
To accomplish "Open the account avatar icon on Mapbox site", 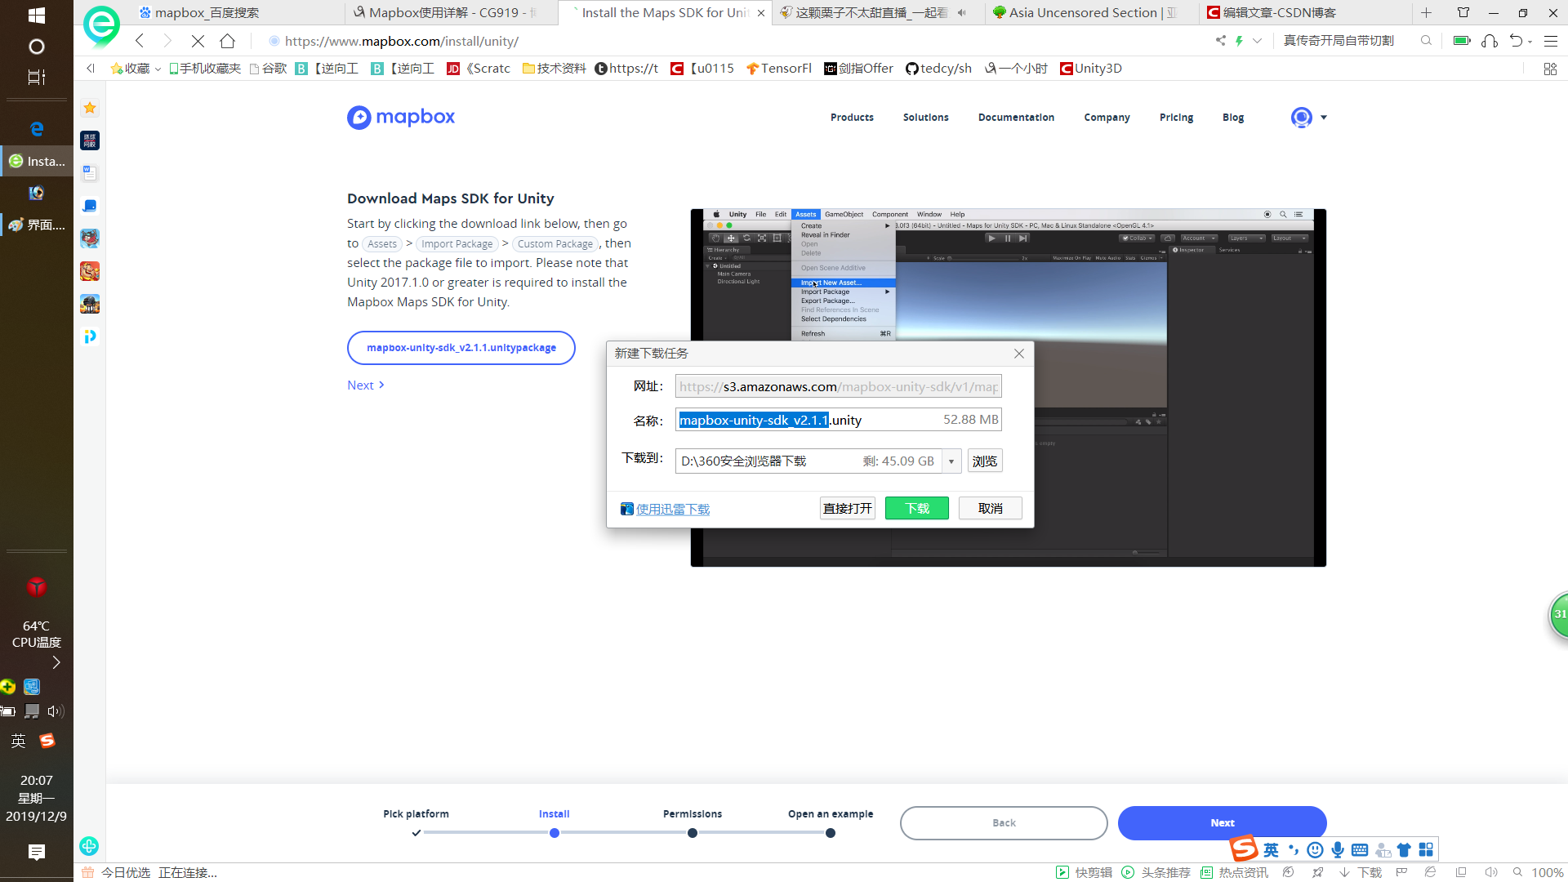I will coord(1300,118).
